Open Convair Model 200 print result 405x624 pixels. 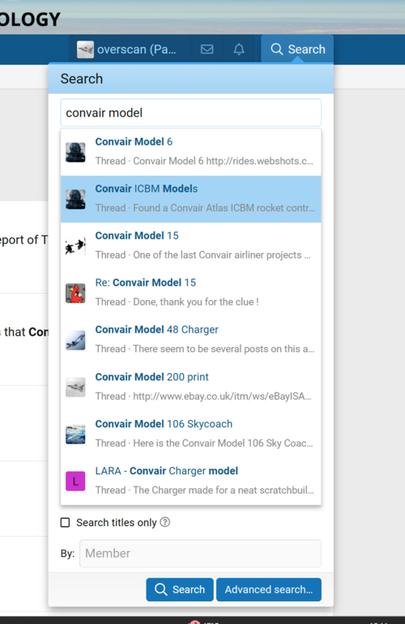coord(190,387)
